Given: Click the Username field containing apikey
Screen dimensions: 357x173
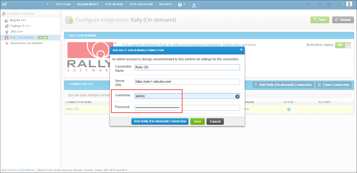Looking at the screenshot, I should tap(187, 96).
